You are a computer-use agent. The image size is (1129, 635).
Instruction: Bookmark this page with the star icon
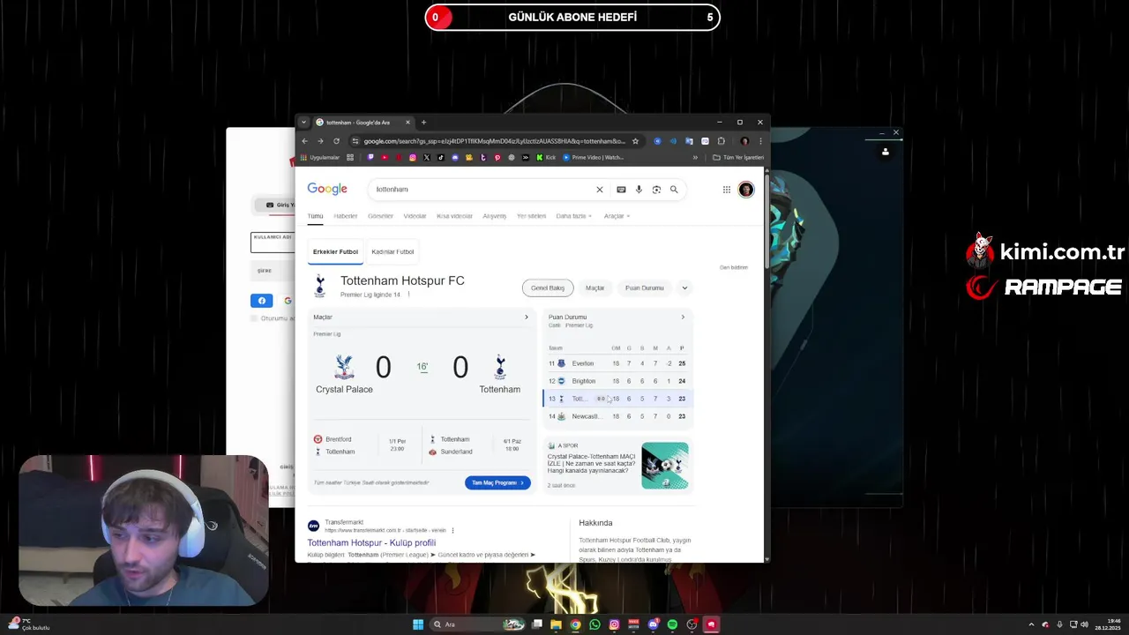(x=635, y=141)
